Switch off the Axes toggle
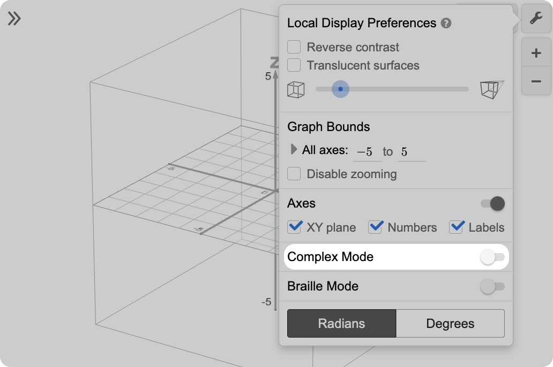This screenshot has height=367, width=553. click(x=492, y=203)
